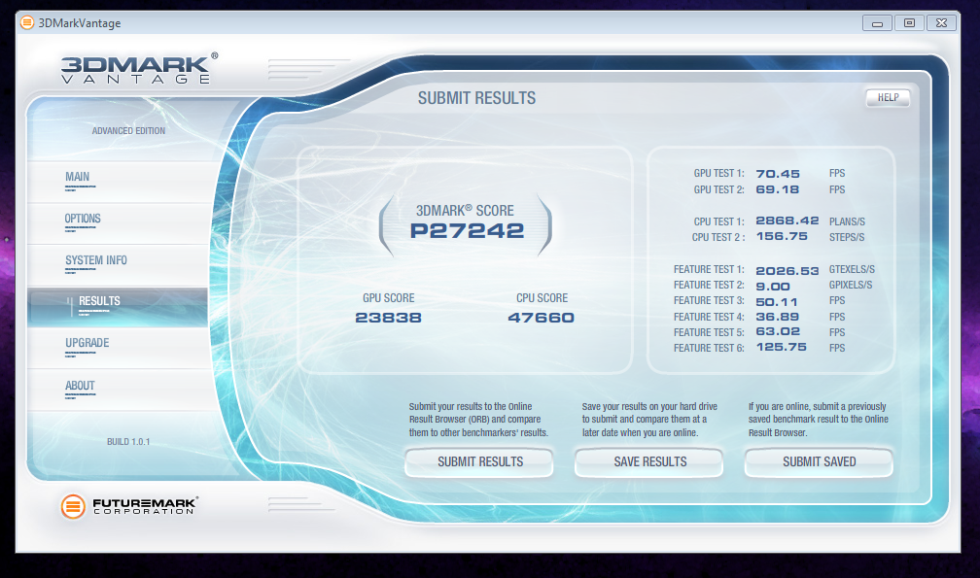Click Feature Test 6 value 125.75

tap(782, 347)
